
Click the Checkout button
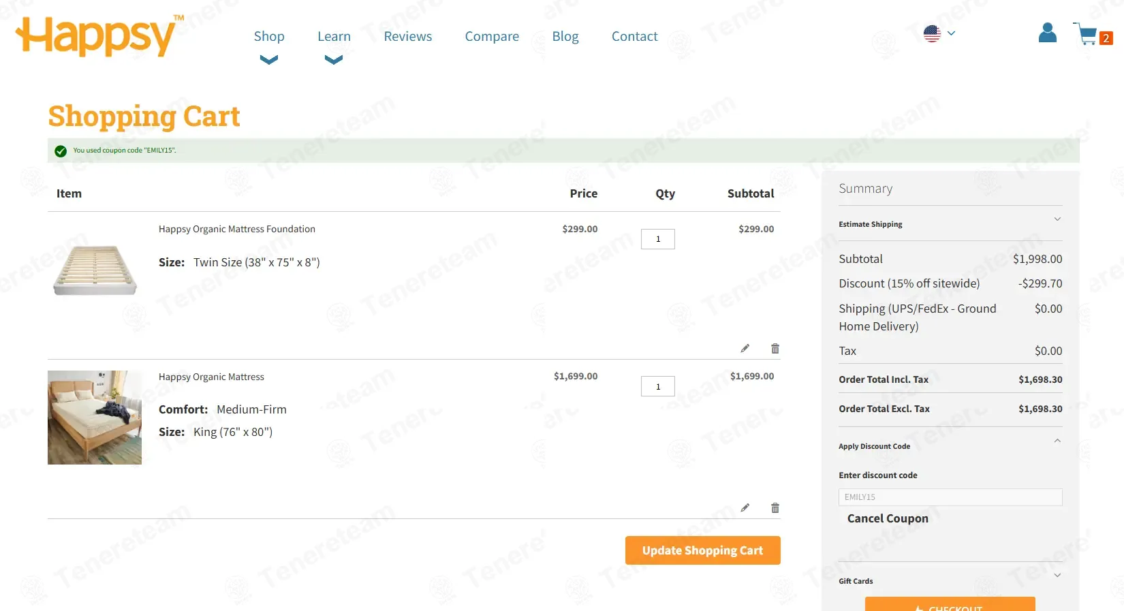pos(950,604)
